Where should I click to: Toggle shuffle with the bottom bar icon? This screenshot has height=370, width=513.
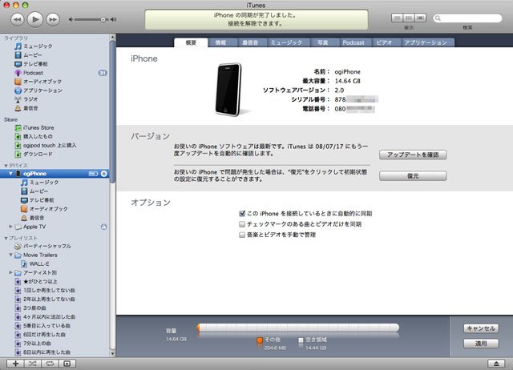(32, 364)
